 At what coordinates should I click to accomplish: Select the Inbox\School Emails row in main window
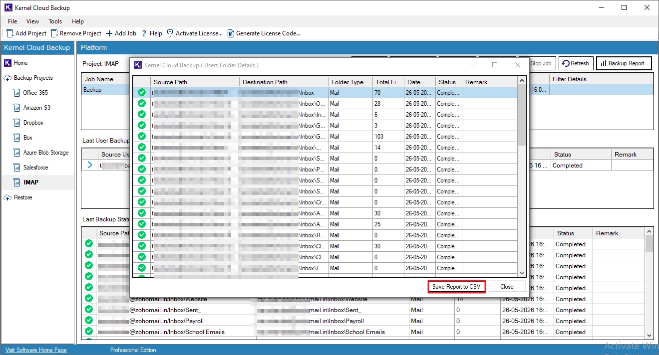(x=363, y=332)
